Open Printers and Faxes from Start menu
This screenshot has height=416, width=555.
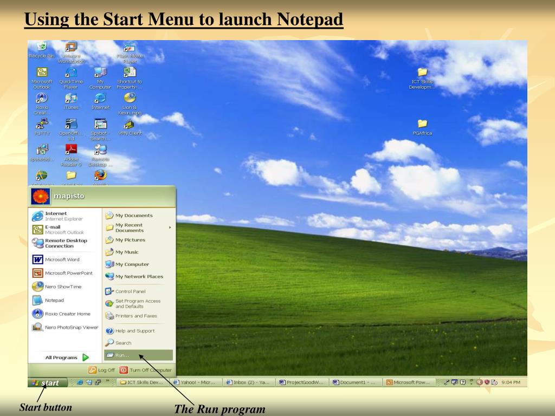point(138,316)
